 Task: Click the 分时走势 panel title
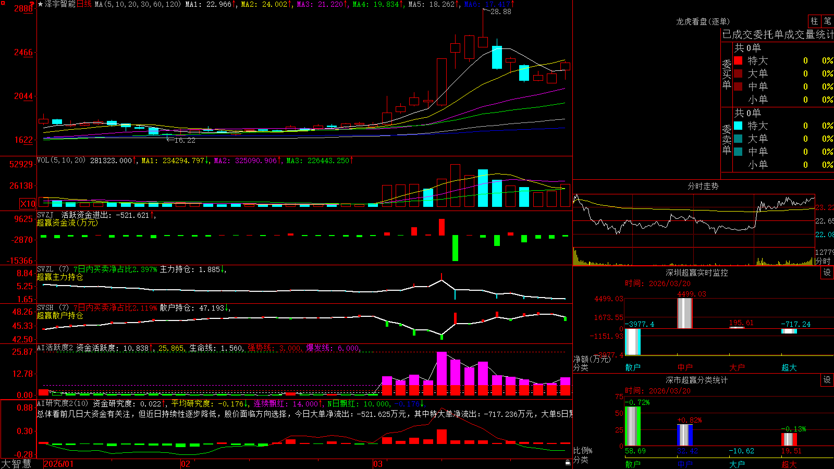[x=703, y=186]
